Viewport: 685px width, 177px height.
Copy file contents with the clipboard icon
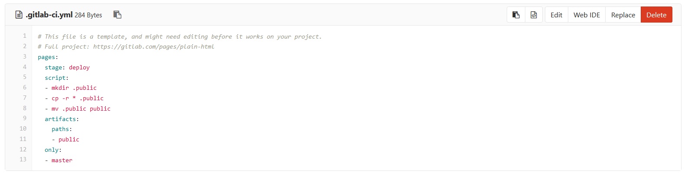(516, 15)
